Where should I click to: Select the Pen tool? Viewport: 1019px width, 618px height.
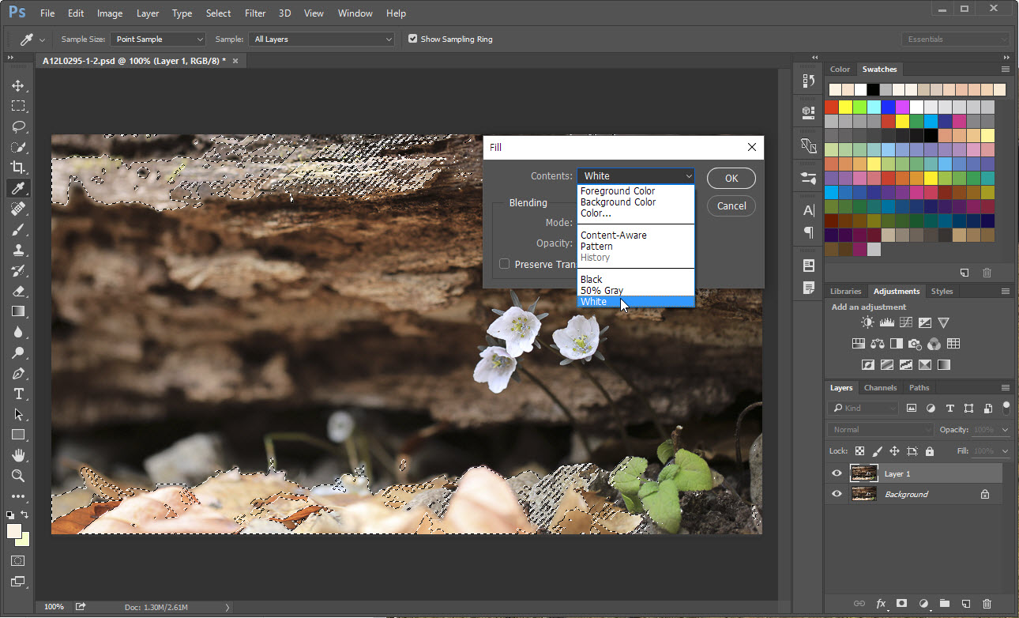click(17, 373)
